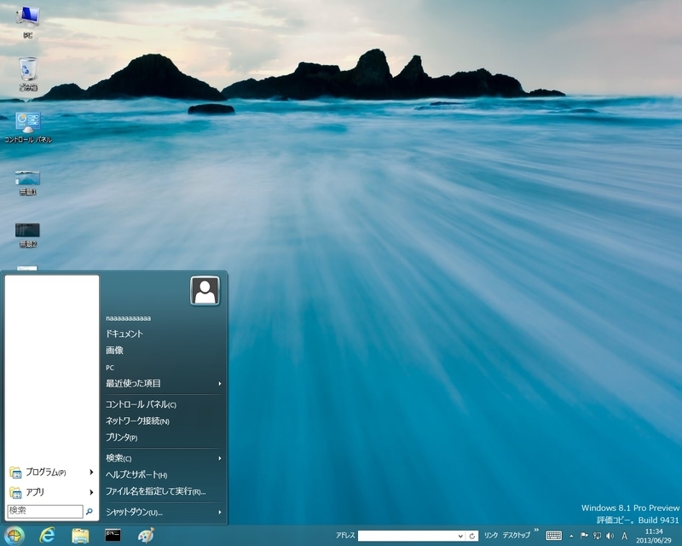Click the refresh button in address toolbar
The width and height of the screenshot is (682, 546).
[472, 536]
